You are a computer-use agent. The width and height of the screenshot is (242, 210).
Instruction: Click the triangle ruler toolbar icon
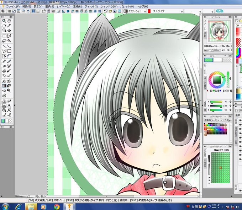pyautogui.click(x=63, y=11)
